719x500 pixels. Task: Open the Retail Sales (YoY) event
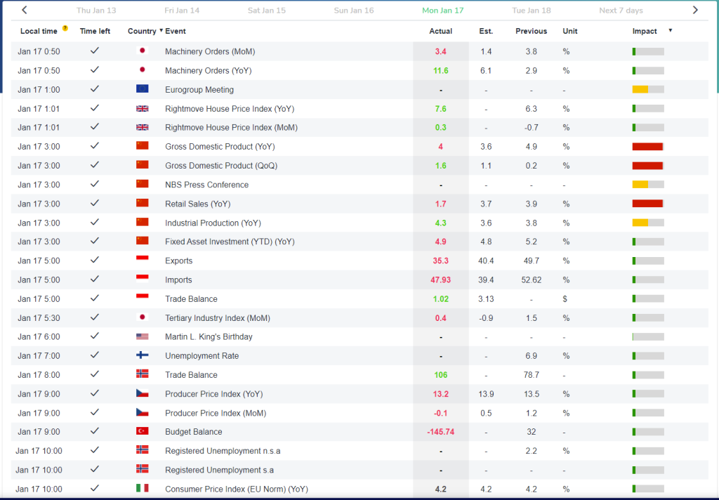197,204
